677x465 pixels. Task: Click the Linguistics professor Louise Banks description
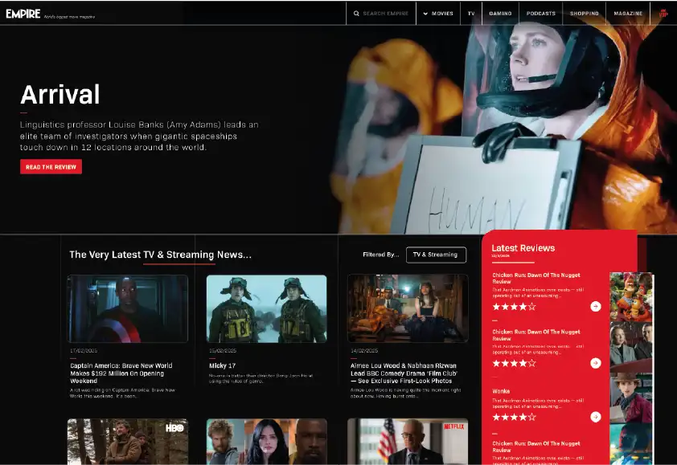[139, 136]
